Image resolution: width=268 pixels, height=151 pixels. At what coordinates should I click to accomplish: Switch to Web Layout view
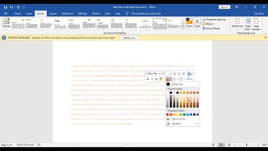pos(229,145)
